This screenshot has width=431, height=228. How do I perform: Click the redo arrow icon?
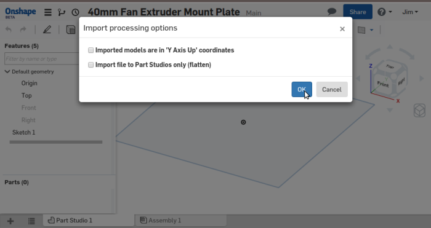click(23, 29)
